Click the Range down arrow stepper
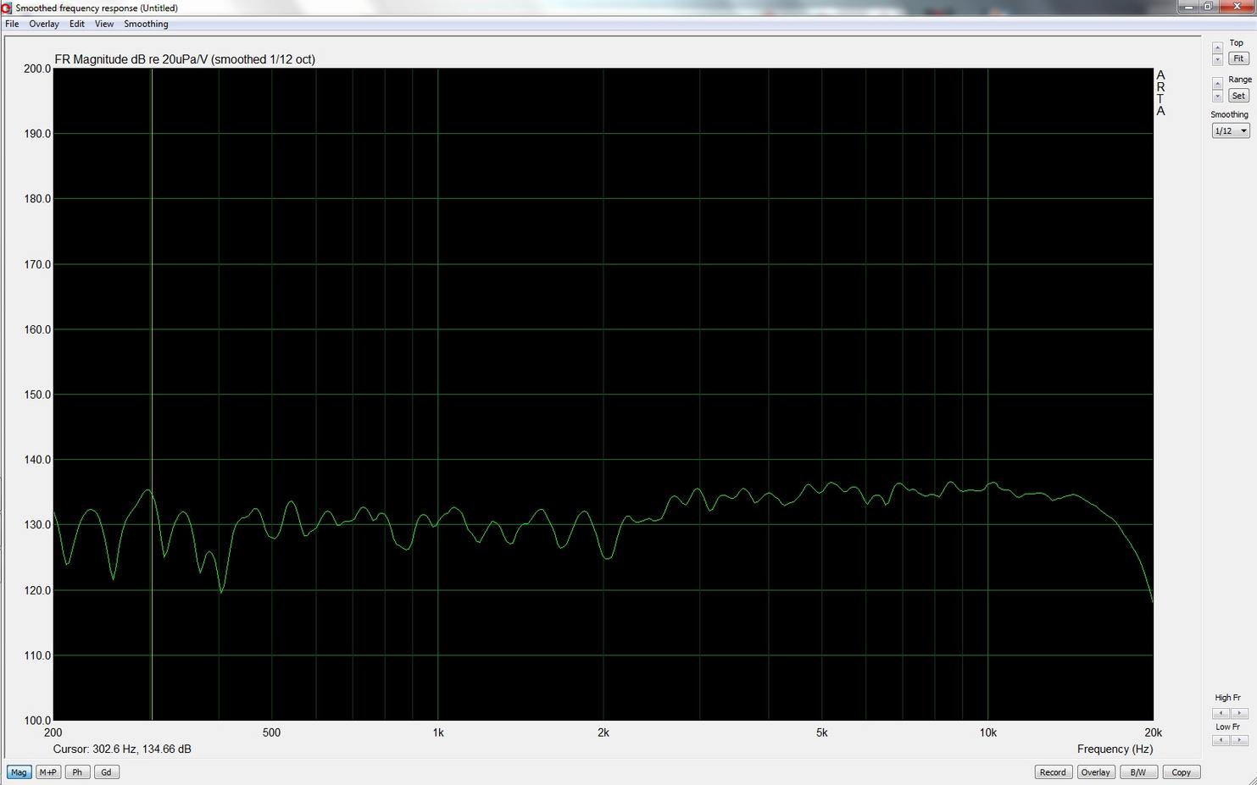The height and width of the screenshot is (785, 1257). [1217, 96]
